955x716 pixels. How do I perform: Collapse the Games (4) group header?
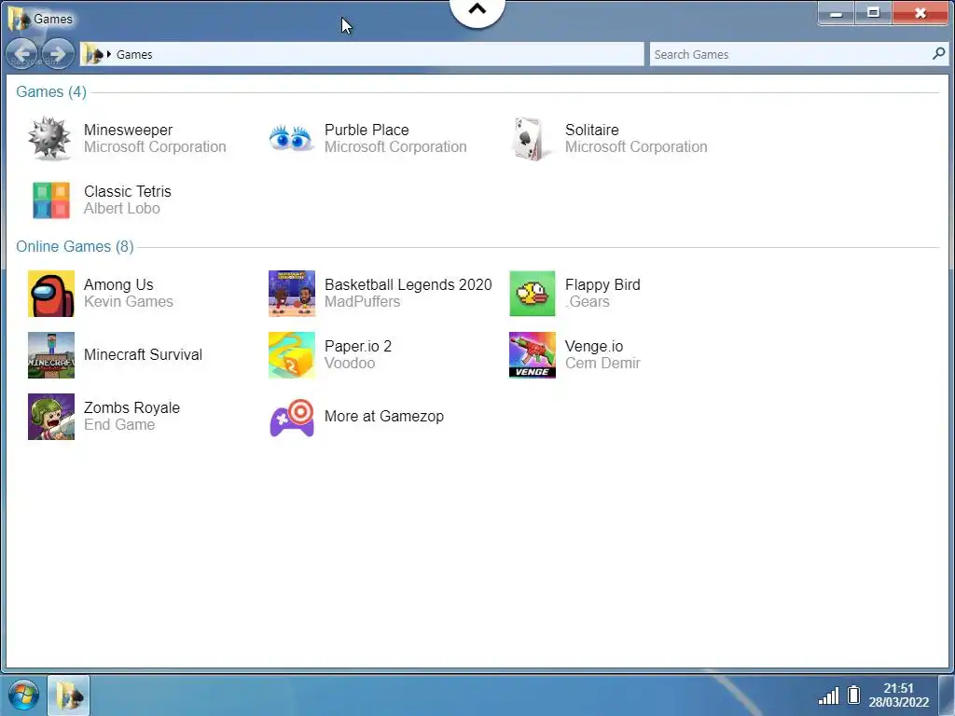[51, 92]
